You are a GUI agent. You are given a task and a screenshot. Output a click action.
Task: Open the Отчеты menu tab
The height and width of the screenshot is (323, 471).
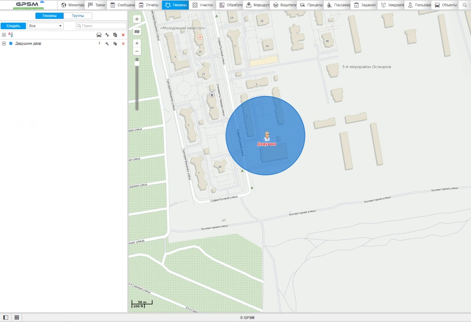click(148, 5)
